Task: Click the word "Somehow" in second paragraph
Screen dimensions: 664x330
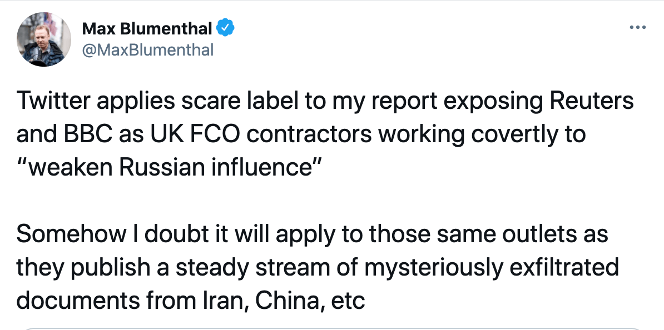Action: pyautogui.click(x=71, y=234)
